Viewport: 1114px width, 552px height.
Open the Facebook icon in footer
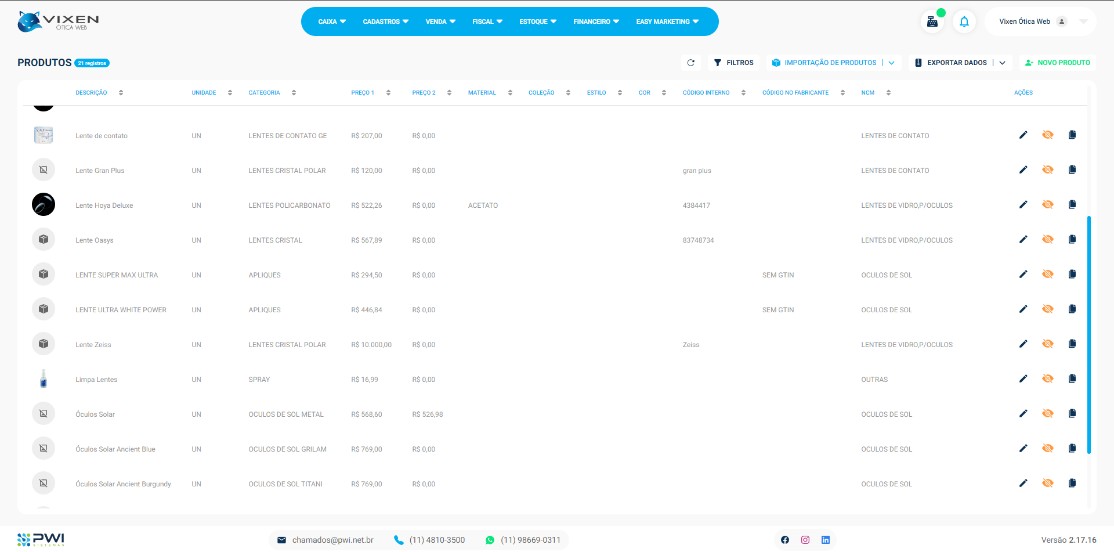pos(784,540)
